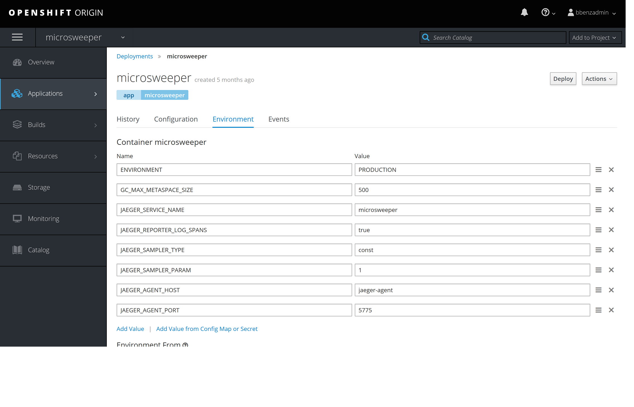Open Monitoring from the sidebar
Viewport: 634px width, 407px height.
click(x=43, y=219)
